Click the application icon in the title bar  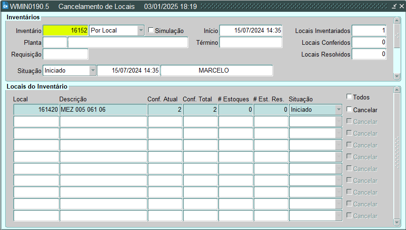pyautogui.click(x=5, y=7)
